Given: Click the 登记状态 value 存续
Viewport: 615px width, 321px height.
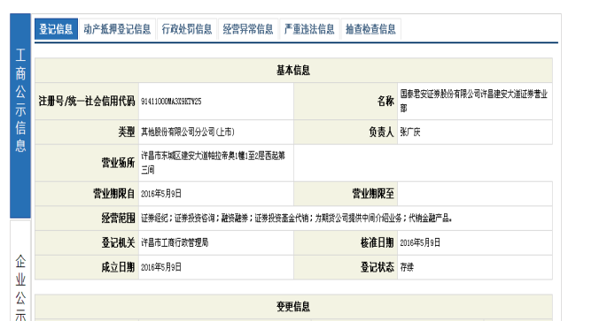Looking at the screenshot, I should [407, 267].
